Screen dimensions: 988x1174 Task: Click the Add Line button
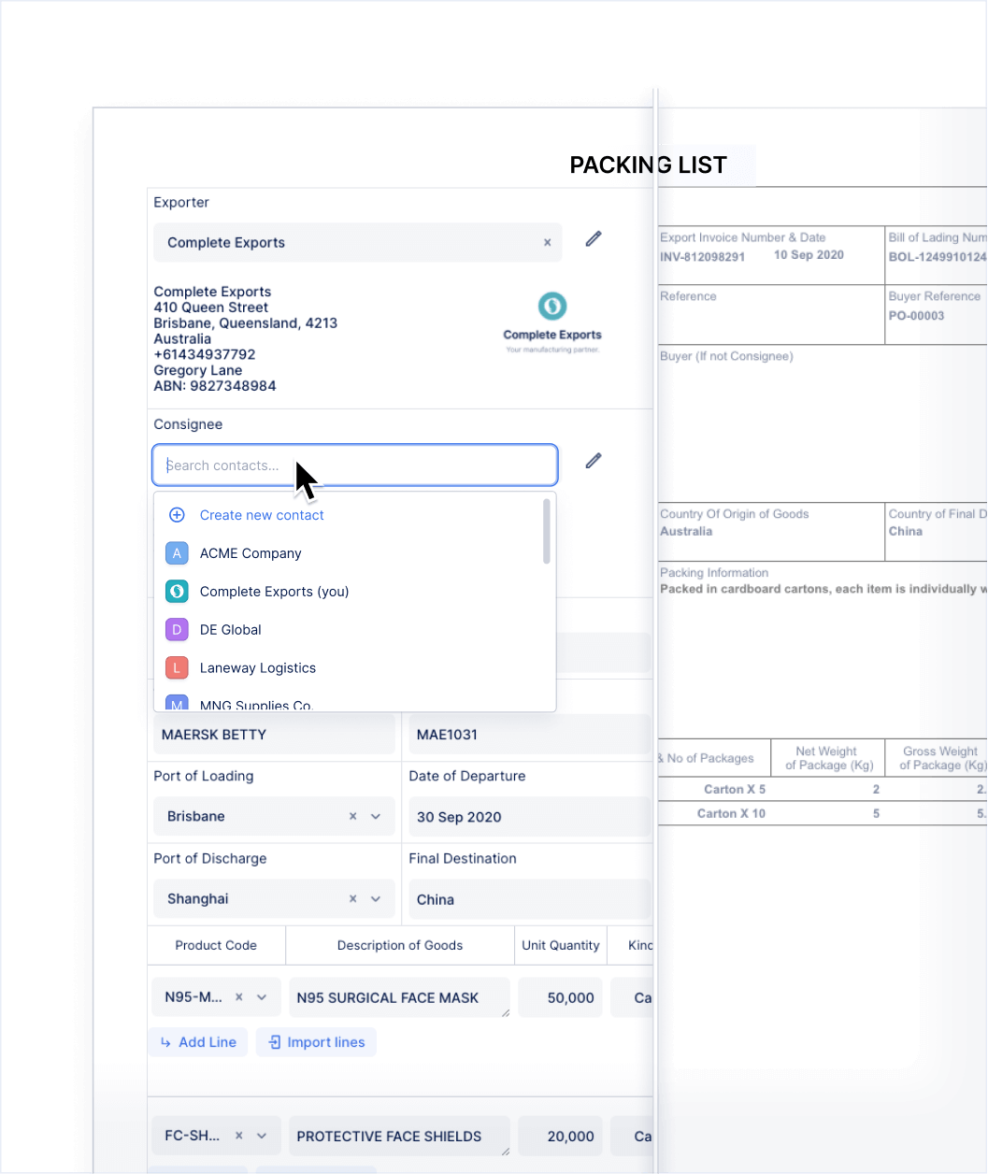pyautogui.click(x=197, y=1041)
